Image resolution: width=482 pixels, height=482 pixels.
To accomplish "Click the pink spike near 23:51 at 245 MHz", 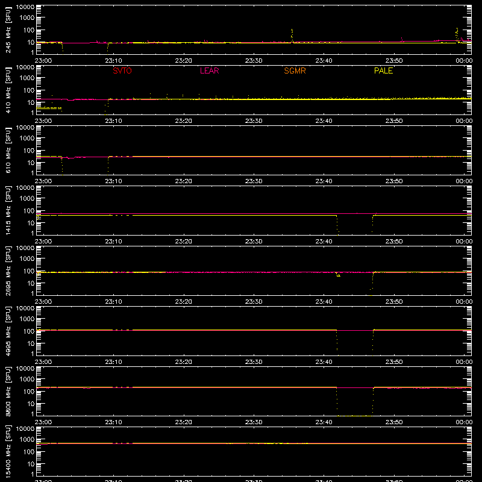I will pyautogui.click(x=402, y=40).
